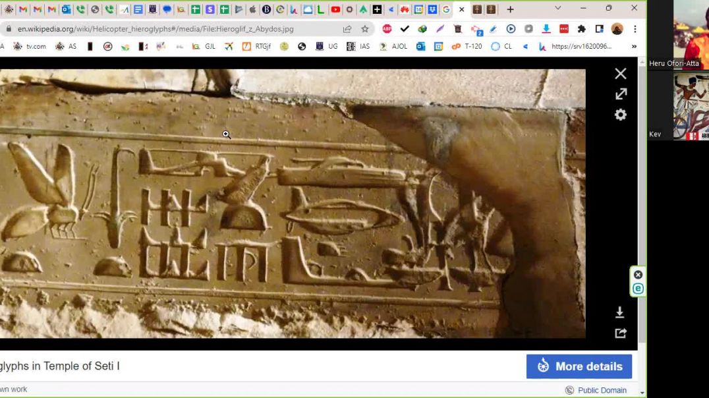Open the green globe extension icon
Image resolution: width=709 pixels, height=398 pixels.
pyautogui.click(x=422, y=29)
